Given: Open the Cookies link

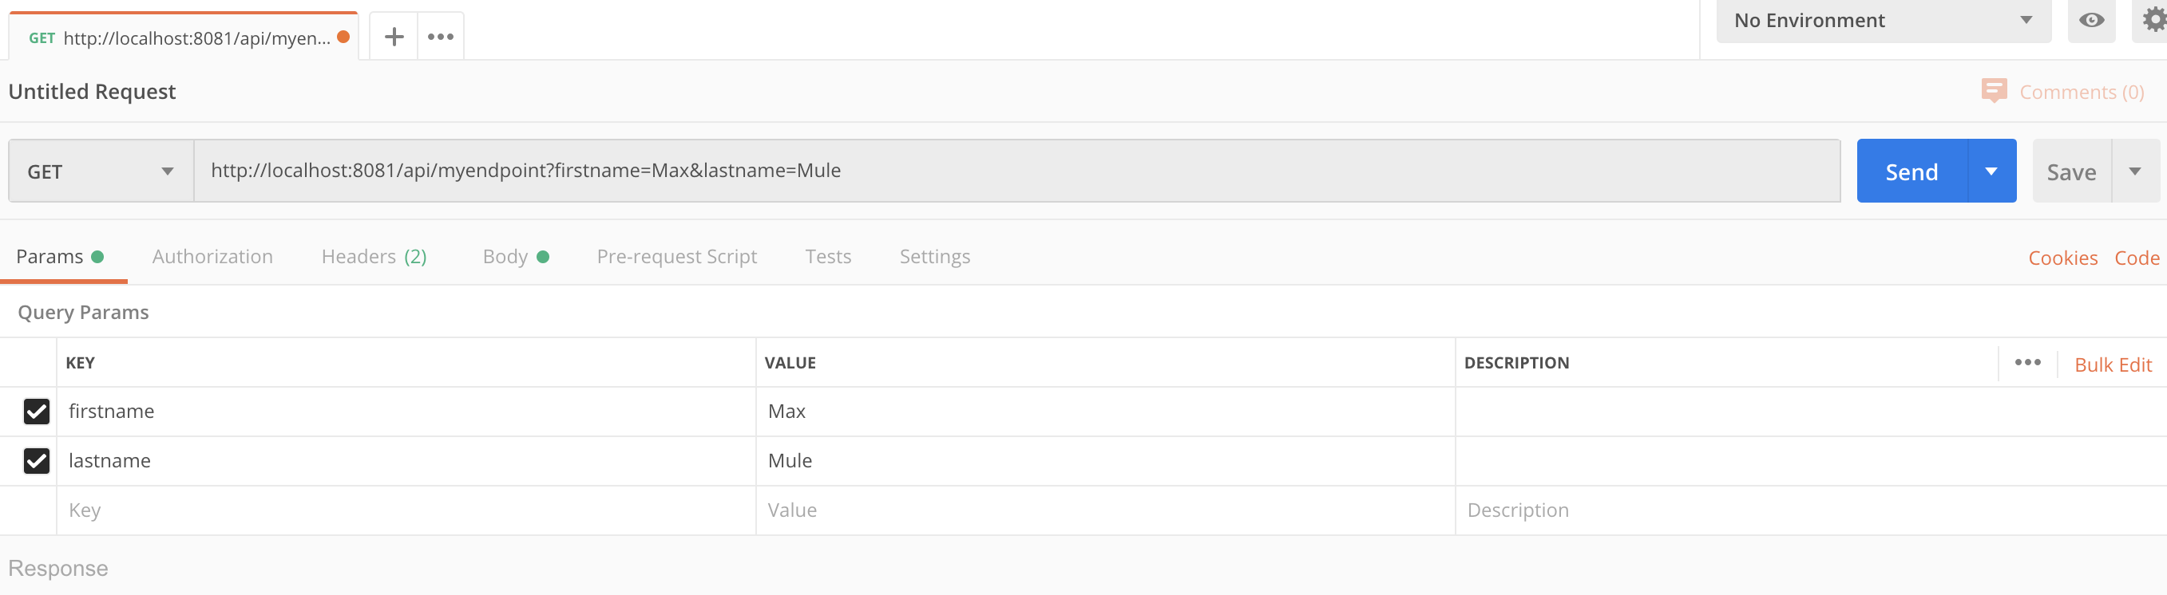Looking at the screenshot, I should (2062, 258).
